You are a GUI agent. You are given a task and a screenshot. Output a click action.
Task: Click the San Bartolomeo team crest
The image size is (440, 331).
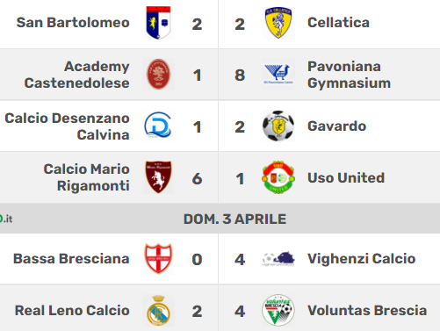pyautogui.click(x=158, y=23)
